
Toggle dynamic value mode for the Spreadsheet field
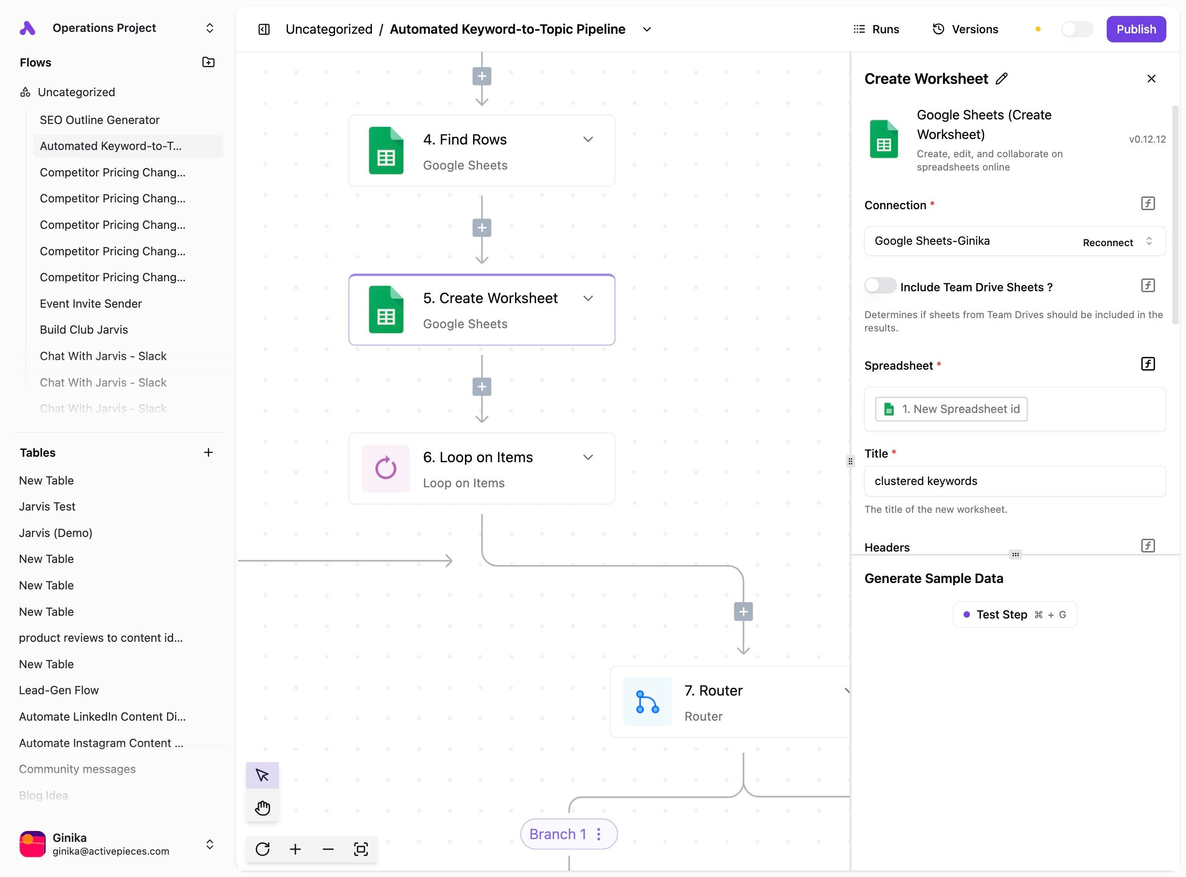coord(1147,364)
